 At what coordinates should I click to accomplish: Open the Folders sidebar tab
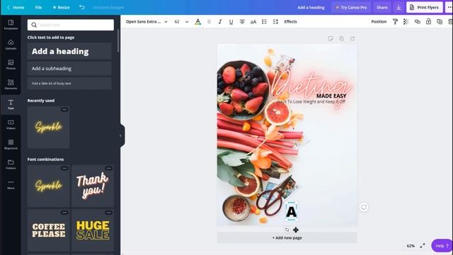tap(11, 164)
